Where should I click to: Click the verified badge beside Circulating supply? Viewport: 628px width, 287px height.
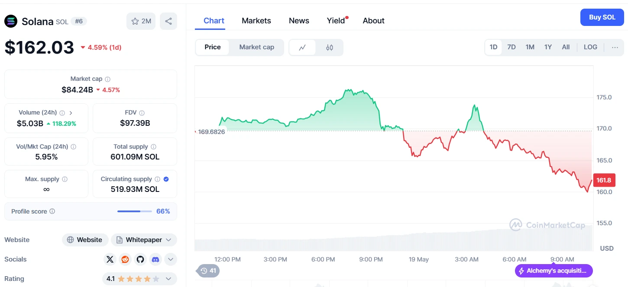tap(166, 179)
